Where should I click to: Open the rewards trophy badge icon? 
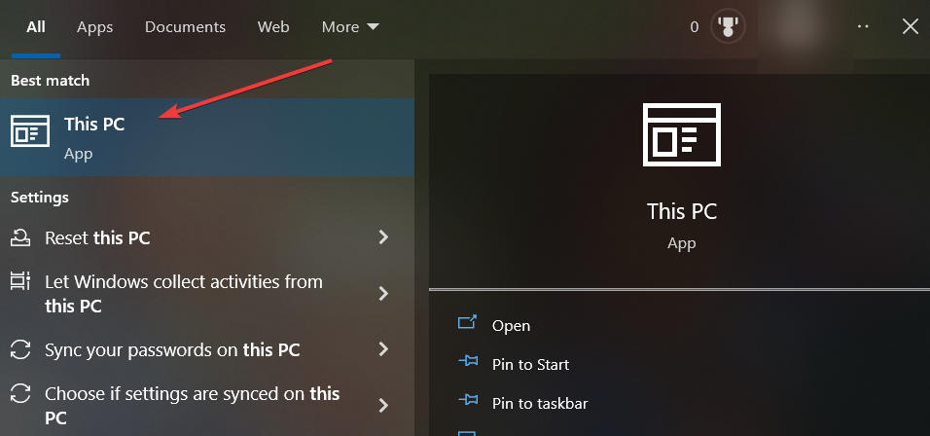click(x=728, y=26)
